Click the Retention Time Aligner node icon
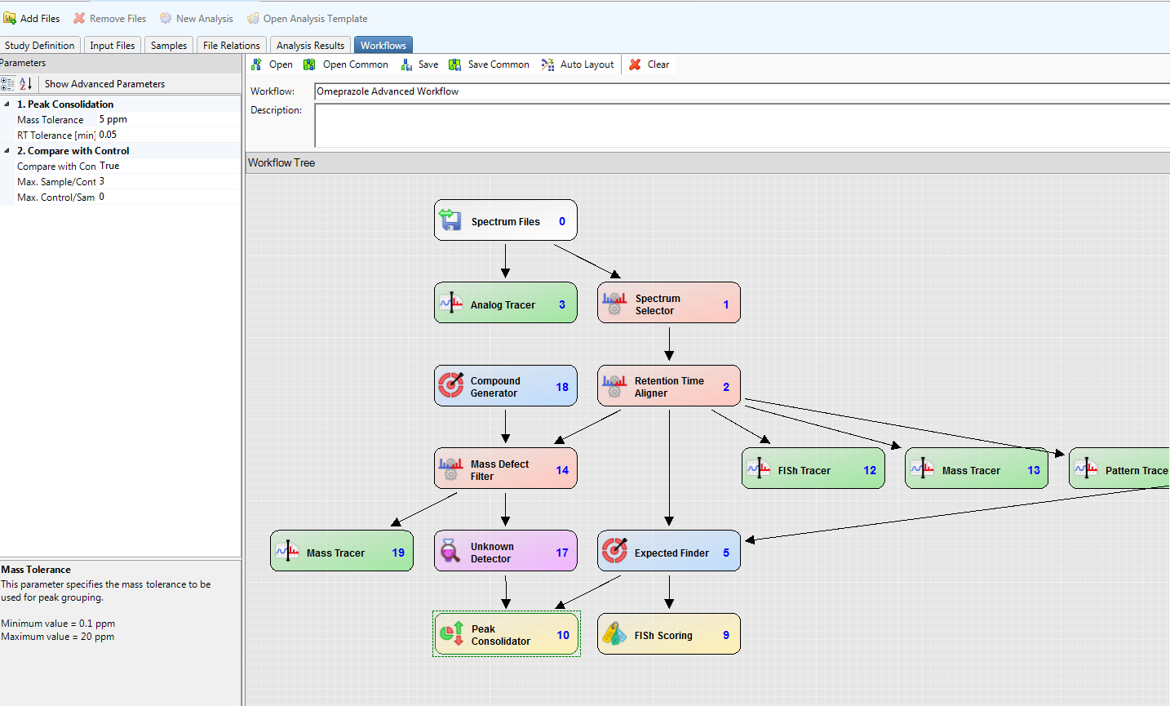This screenshot has height=706, width=1170. (614, 385)
